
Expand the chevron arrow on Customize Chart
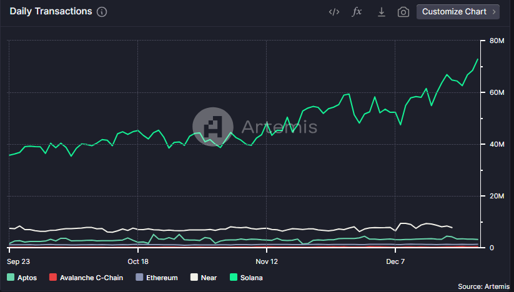pyautogui.click(x=494, y=12)
